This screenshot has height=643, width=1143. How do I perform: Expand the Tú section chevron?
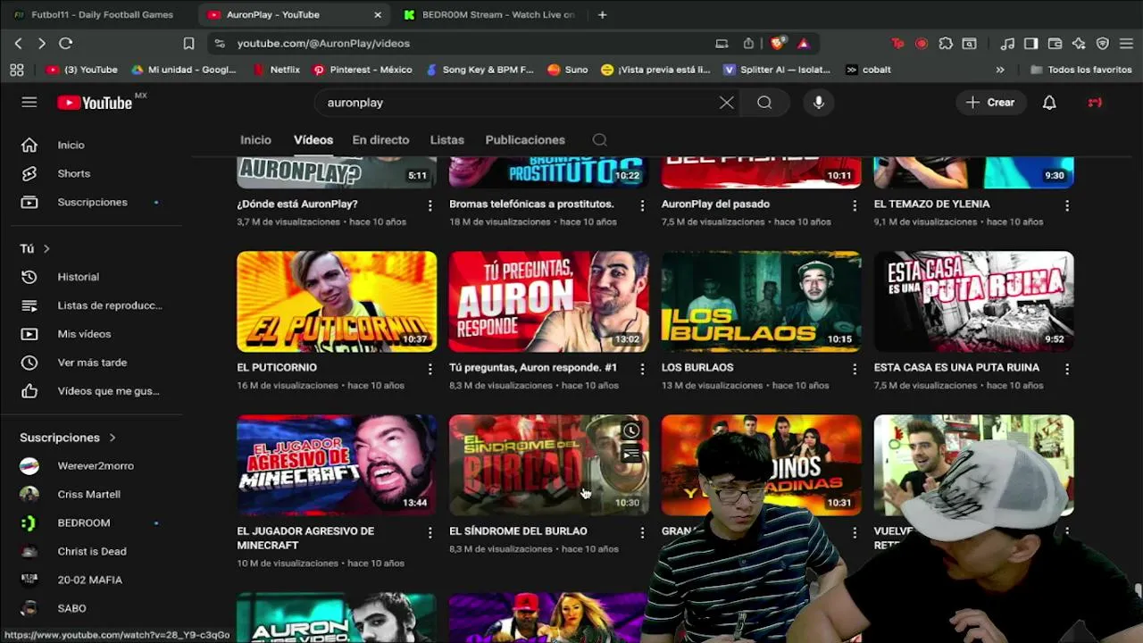pyautogui.click(x=46, y=248)
